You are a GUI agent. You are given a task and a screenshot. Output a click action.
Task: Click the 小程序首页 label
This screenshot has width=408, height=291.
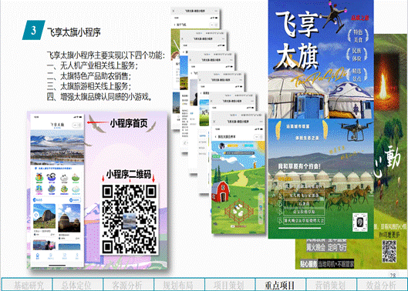tap(129, 123)
